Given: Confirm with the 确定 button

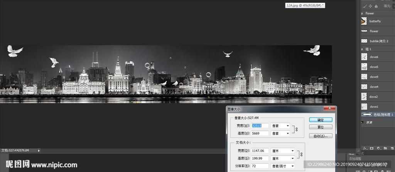Looking at the screenshot, I should click(321, 120).
